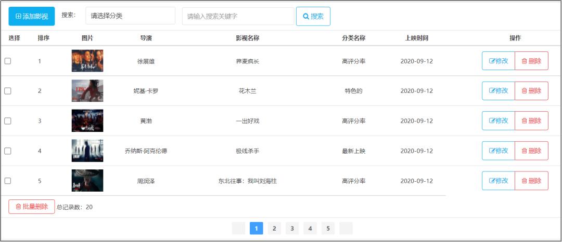This screenshot has width=562, height=242.
Task: Tick the checkbox for 极线杀手
Action: coord(7,151)
